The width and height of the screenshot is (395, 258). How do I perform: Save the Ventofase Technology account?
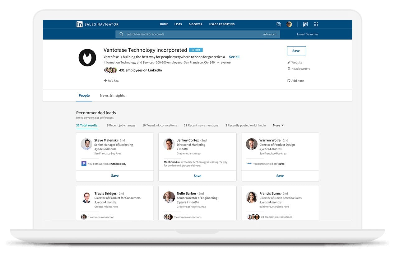click(x=296, y=50)
